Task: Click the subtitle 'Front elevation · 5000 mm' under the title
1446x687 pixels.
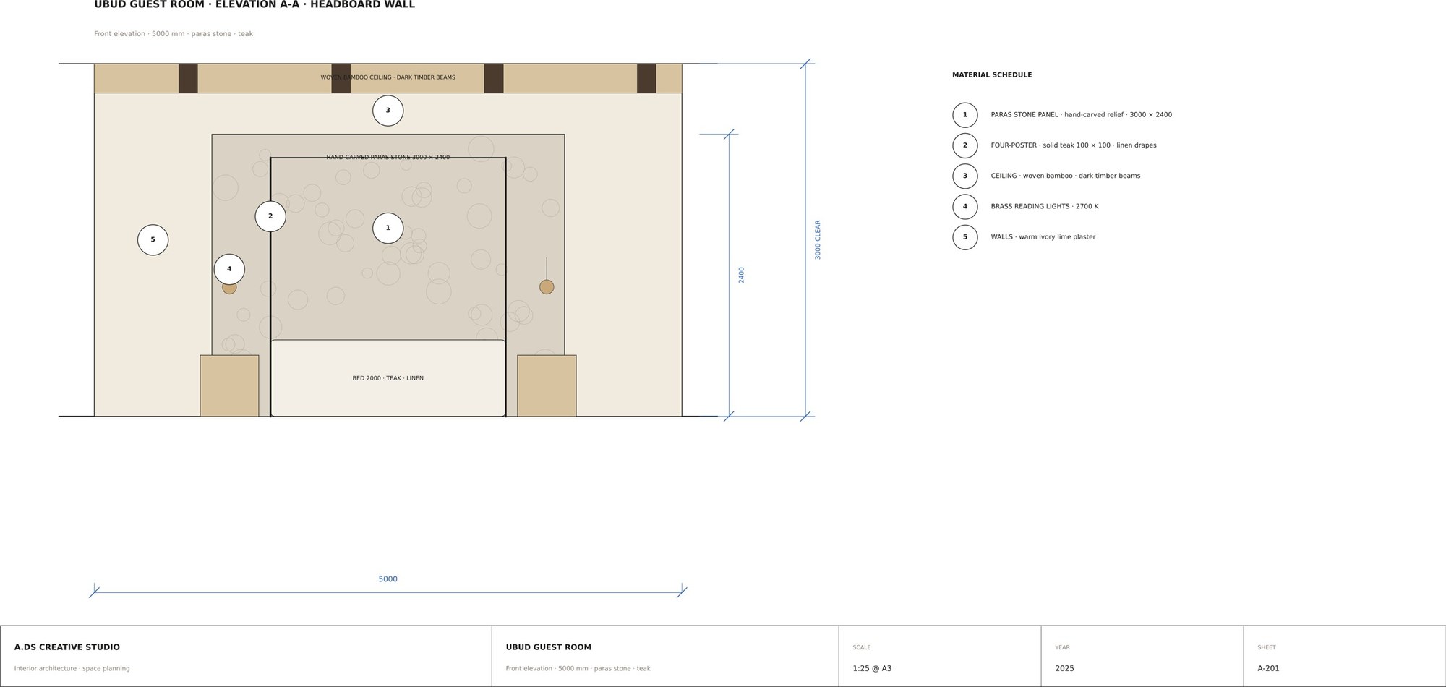Action: click(x=174, y=34)
